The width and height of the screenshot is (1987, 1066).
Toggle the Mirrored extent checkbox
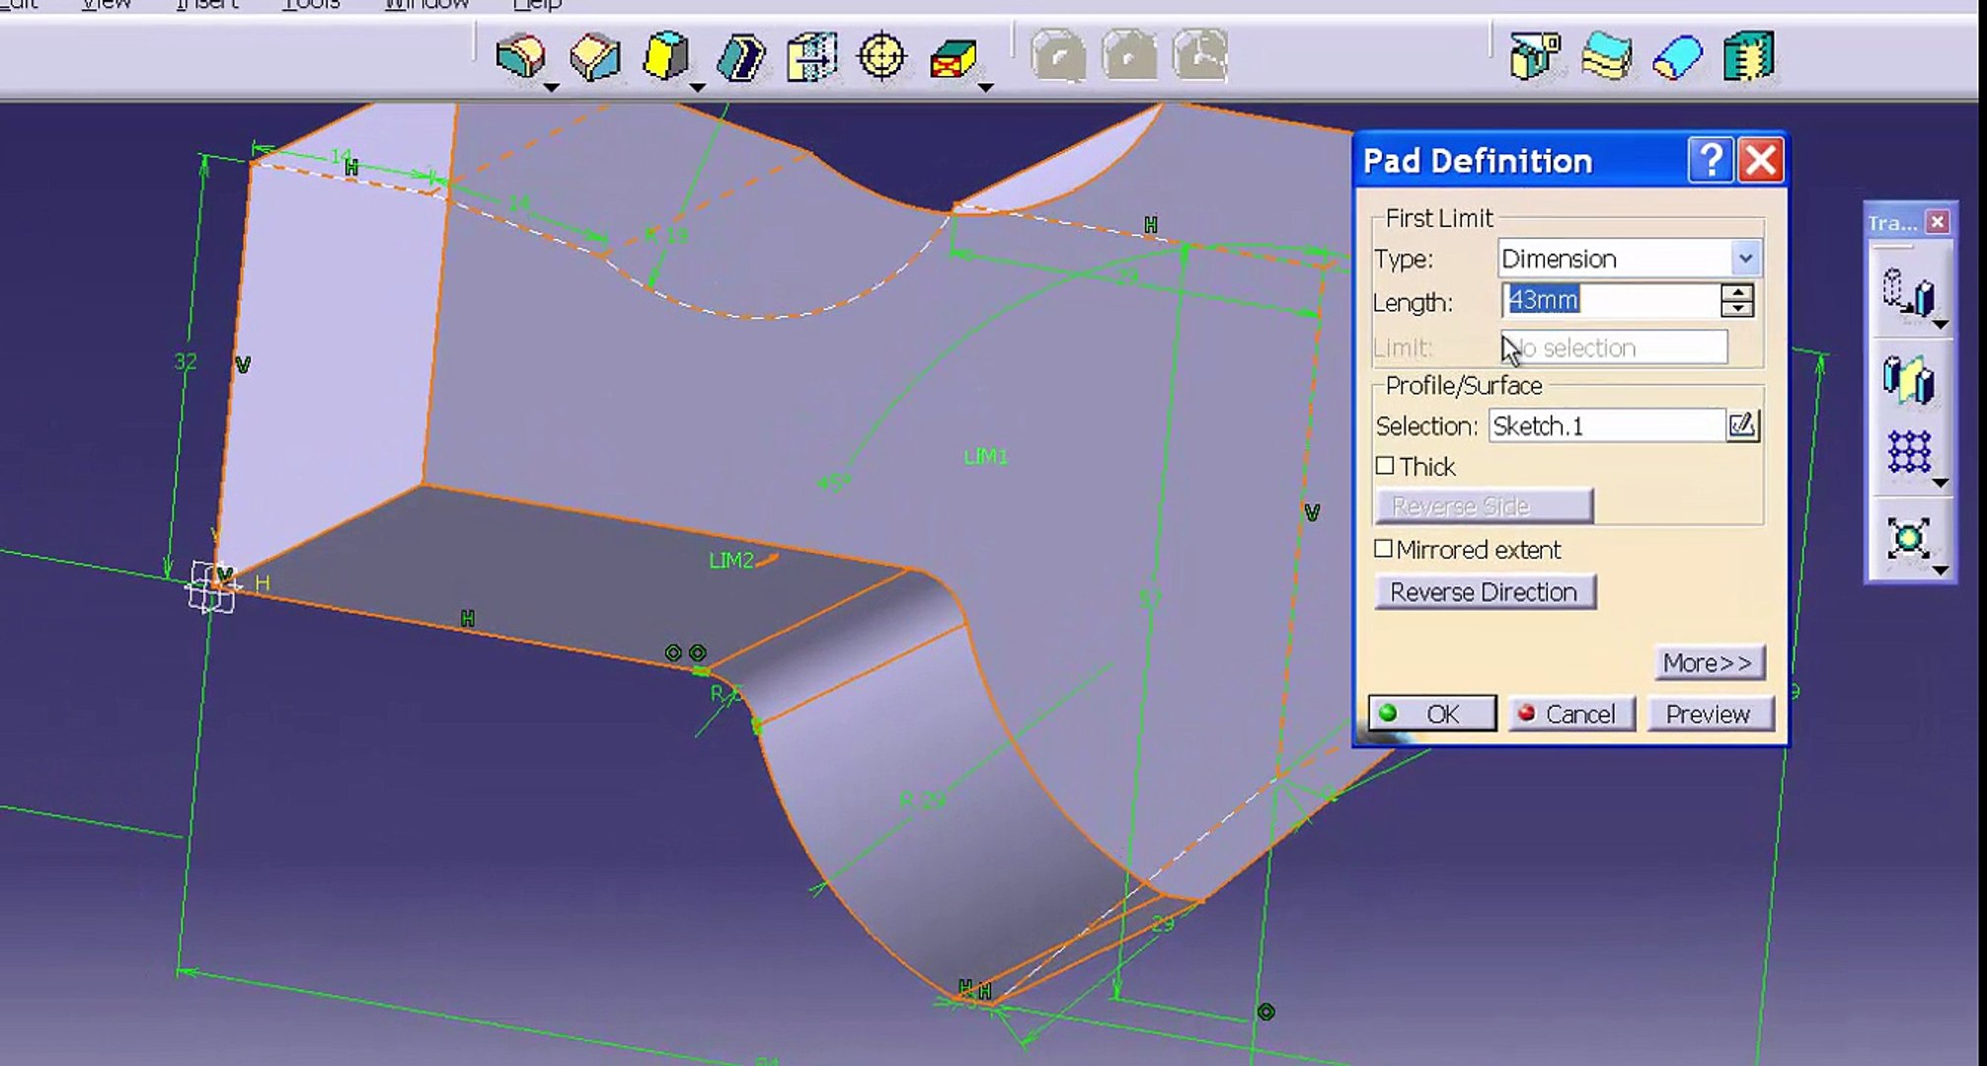click(1384, 549)
